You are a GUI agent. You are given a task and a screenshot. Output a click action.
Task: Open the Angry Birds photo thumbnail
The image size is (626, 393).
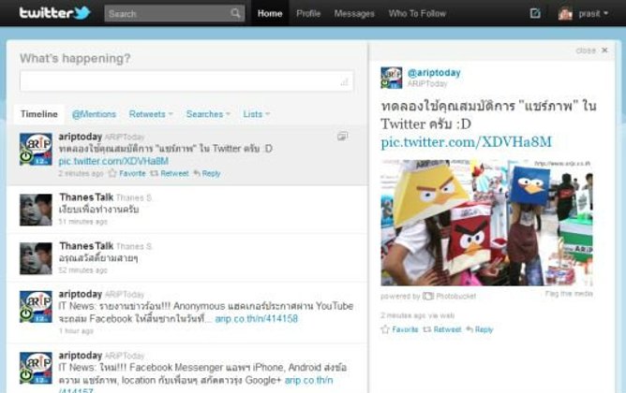point(486,223)
